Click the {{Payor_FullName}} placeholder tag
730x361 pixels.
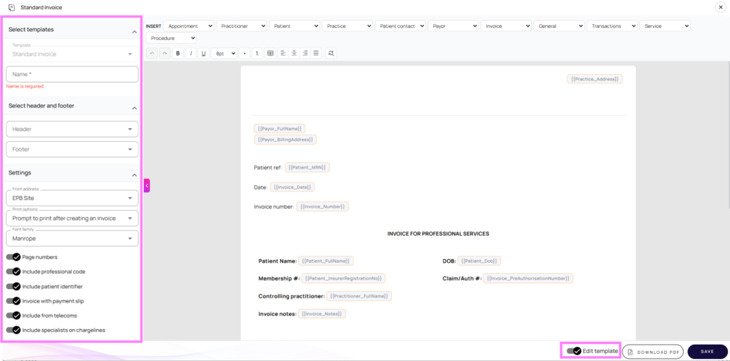coord(279,128)
